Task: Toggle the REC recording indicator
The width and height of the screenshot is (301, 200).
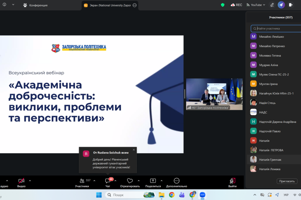Action: click(x=236, y=5)
